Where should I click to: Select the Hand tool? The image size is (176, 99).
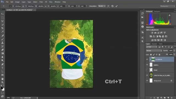(2, 79)
